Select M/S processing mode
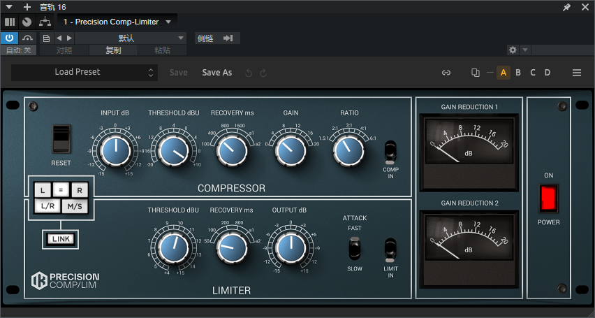The image size is (595, 318). pos(75,206)
